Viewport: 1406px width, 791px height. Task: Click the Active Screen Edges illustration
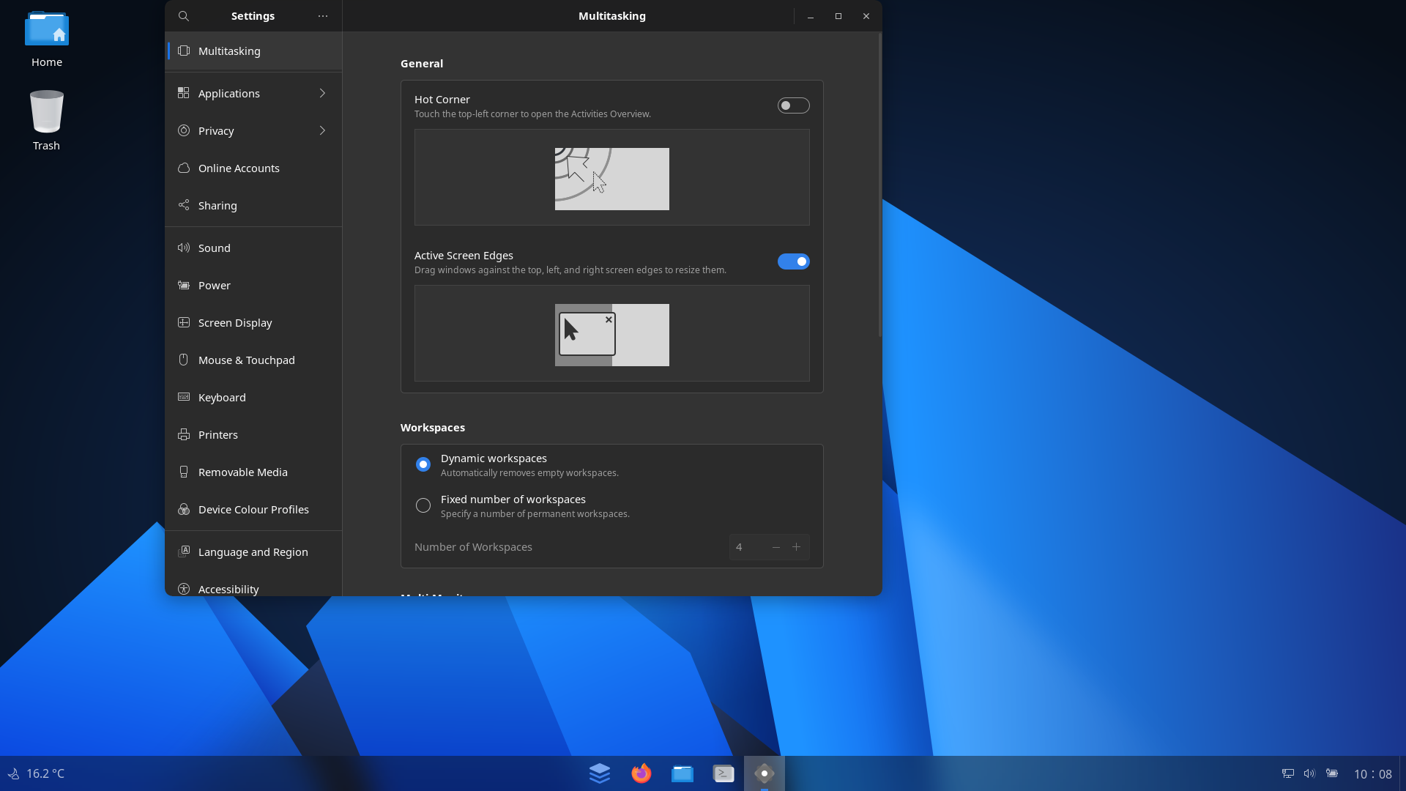coord(612,334)
